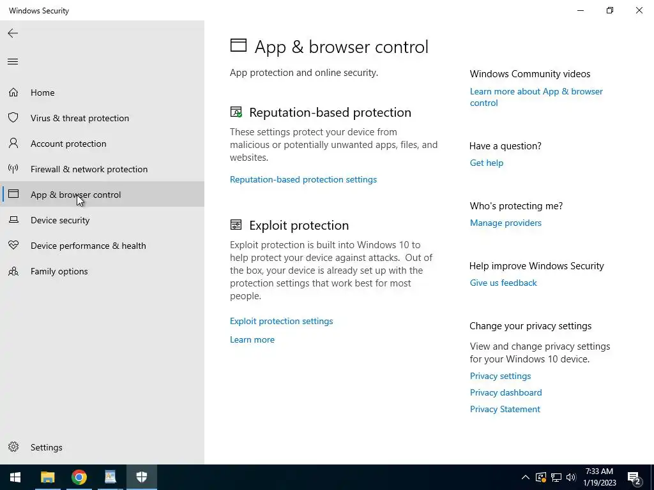Open the Privacy Statement link
This screenshot has width=654, height=490.
pos(505,409)
